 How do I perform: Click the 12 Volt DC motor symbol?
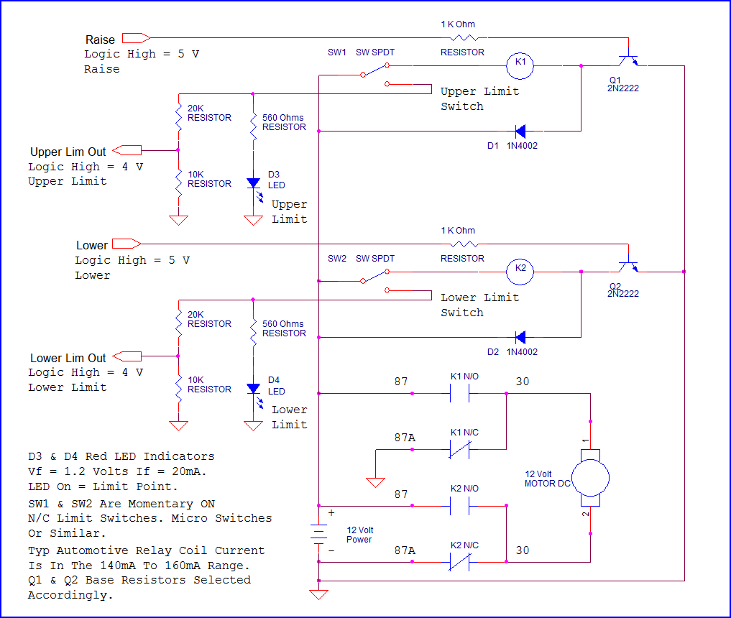590,478
